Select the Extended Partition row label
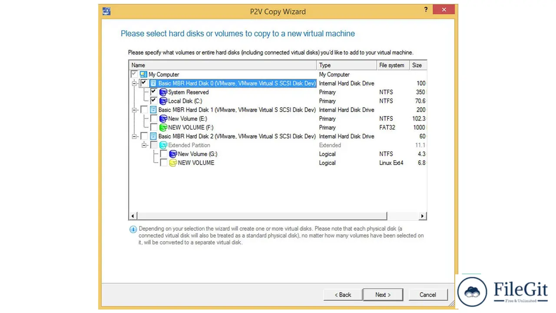This screenshot has height=313, width=556. coord(189,145)
